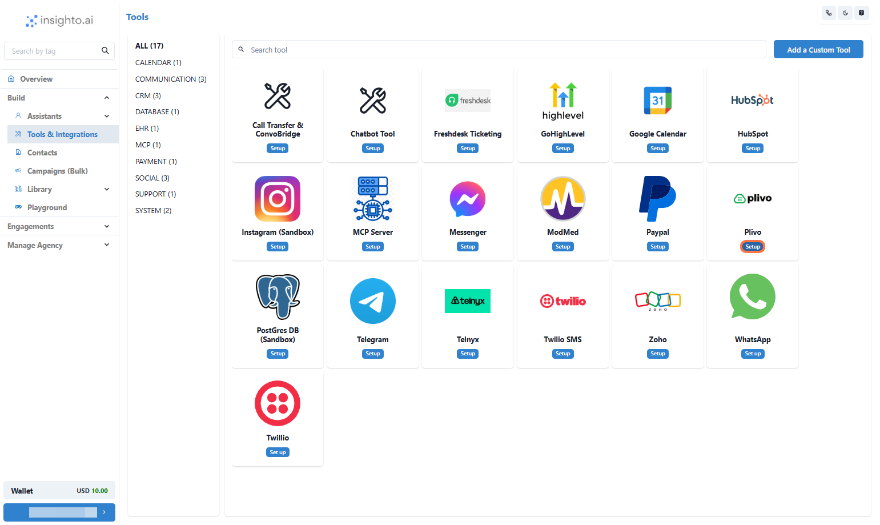Open the Playground
Viewport: 880px width, 525px height.
(63, 207)
